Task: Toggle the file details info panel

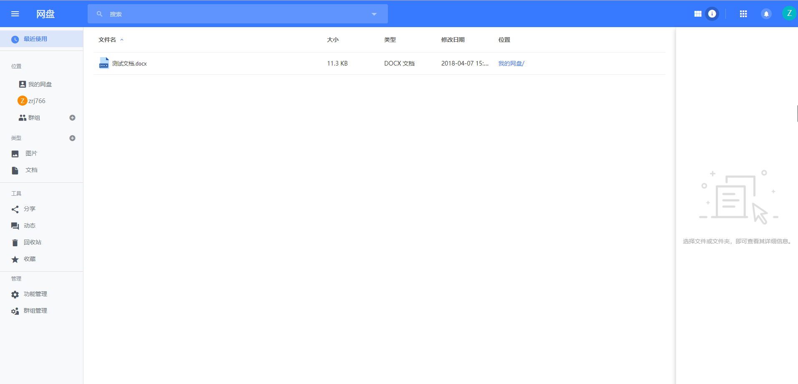Action: click(x=712, y=14)
